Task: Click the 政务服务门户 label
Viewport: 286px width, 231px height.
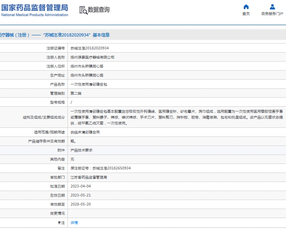Action: tap(272, 14)
